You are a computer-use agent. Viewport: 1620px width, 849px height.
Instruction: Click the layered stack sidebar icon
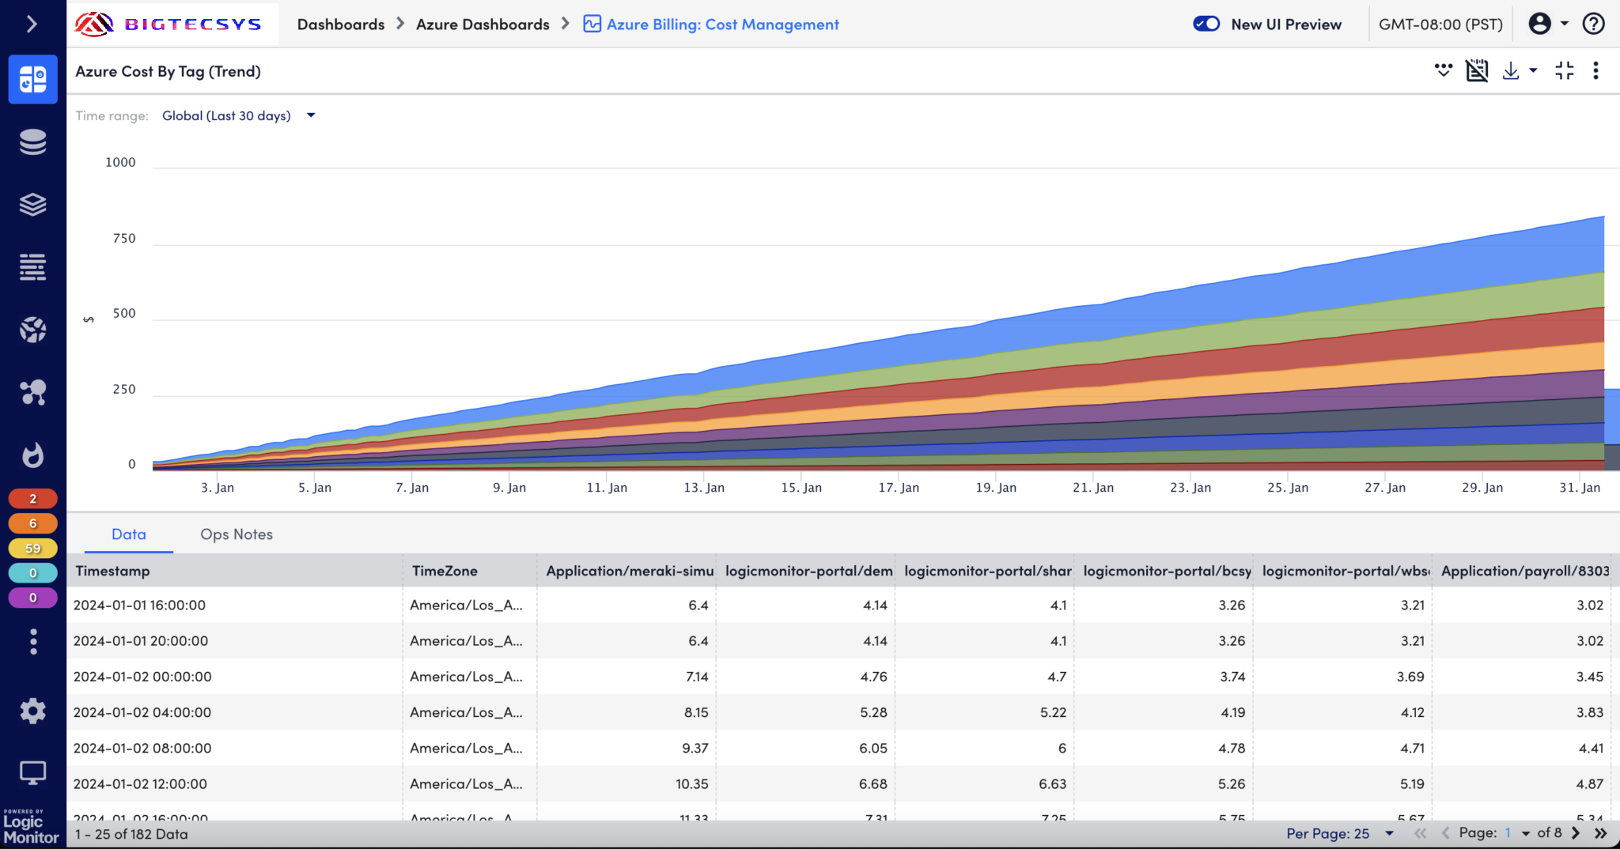tap(32, 205)
